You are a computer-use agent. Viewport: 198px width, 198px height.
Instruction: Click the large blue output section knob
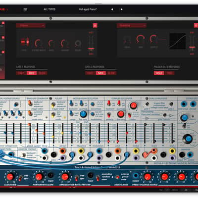point(188,139)
